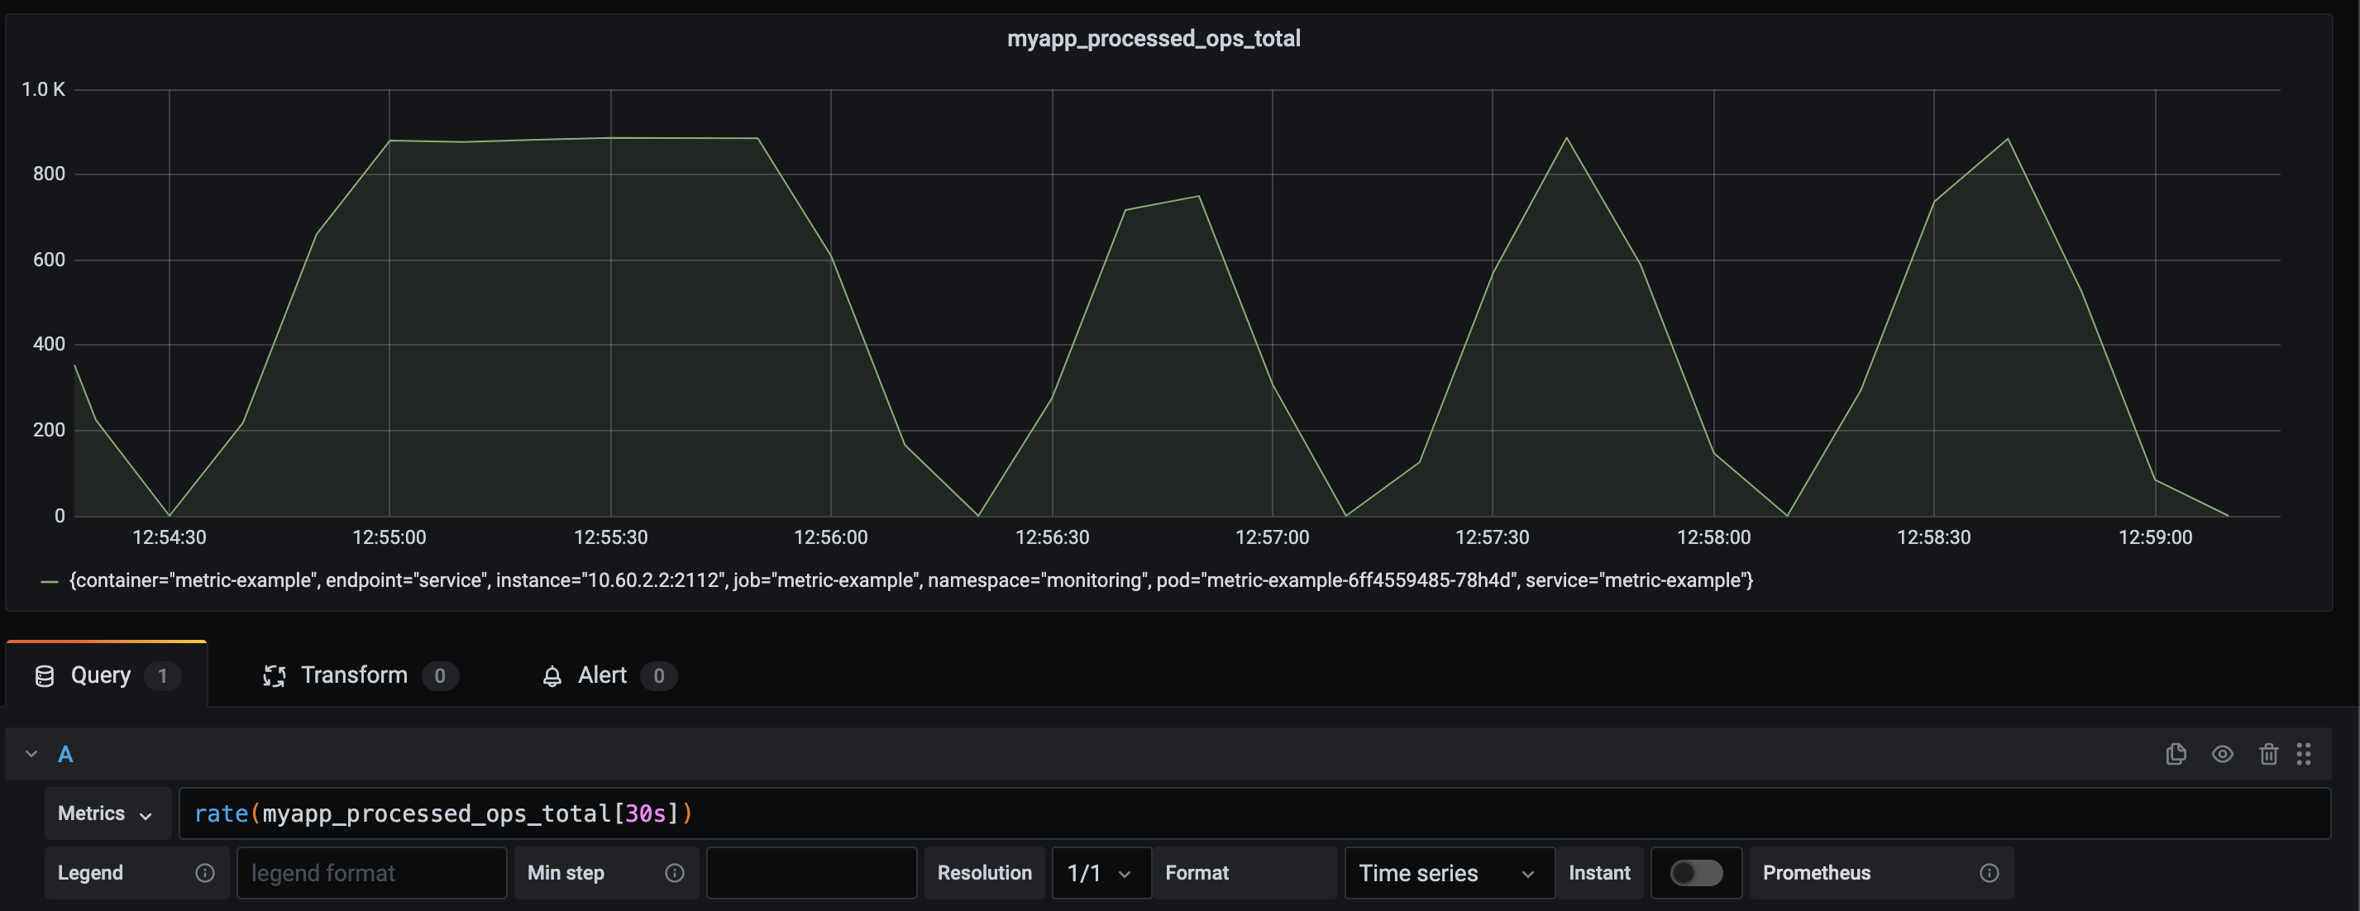
Task: Toggle the Instant switch
Action: [x=1696, y=872]
